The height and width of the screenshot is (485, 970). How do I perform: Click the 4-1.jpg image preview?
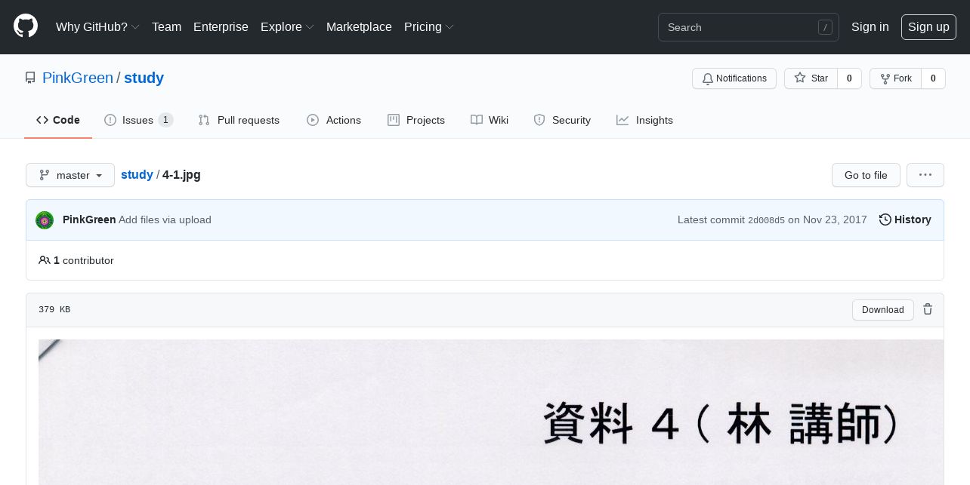[x=491, y=412]
